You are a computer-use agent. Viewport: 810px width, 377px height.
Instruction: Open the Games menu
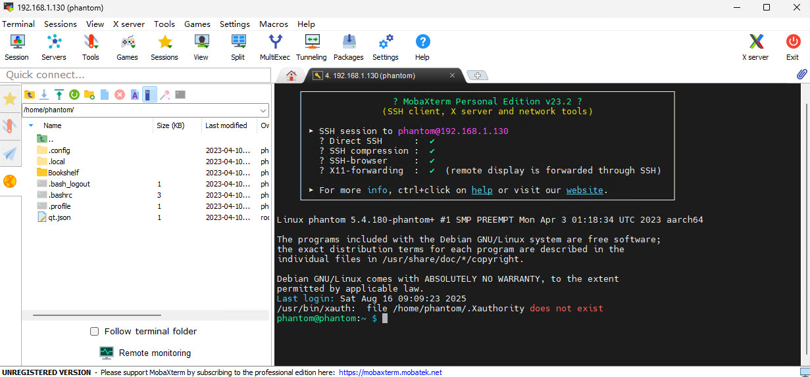coord(197,24)
